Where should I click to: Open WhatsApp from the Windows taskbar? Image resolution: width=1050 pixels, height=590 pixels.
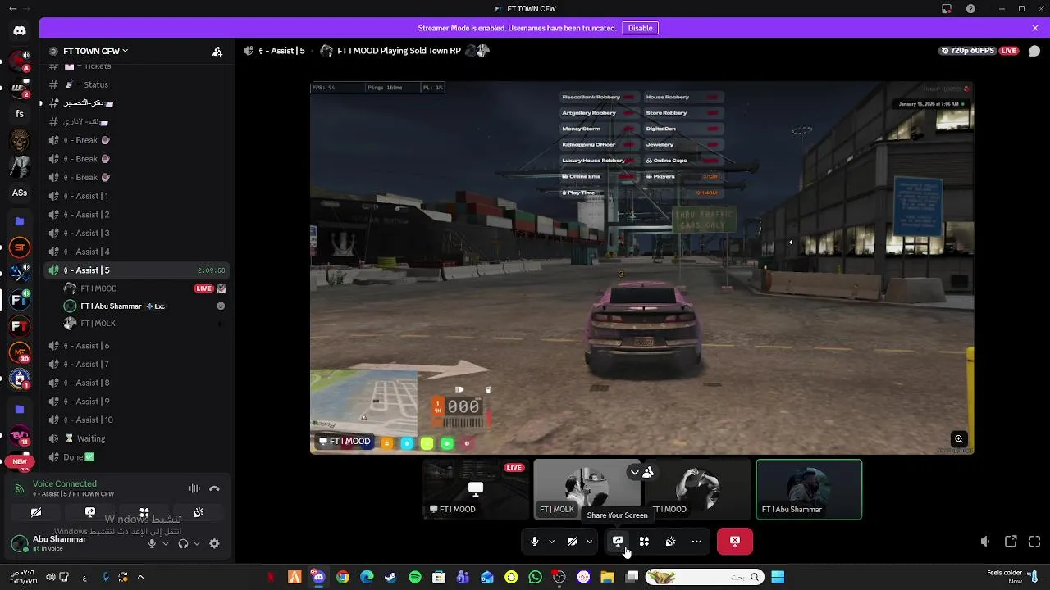coord(536,578)
